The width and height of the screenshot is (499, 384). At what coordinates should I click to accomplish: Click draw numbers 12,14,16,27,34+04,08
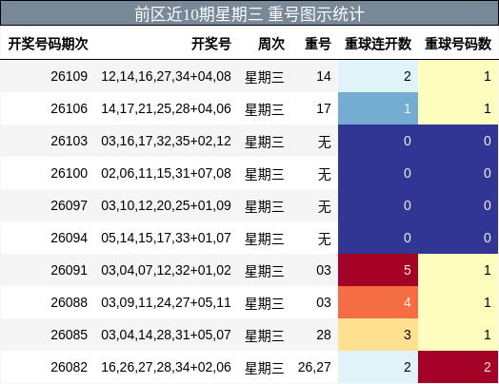tap(166, 76)
